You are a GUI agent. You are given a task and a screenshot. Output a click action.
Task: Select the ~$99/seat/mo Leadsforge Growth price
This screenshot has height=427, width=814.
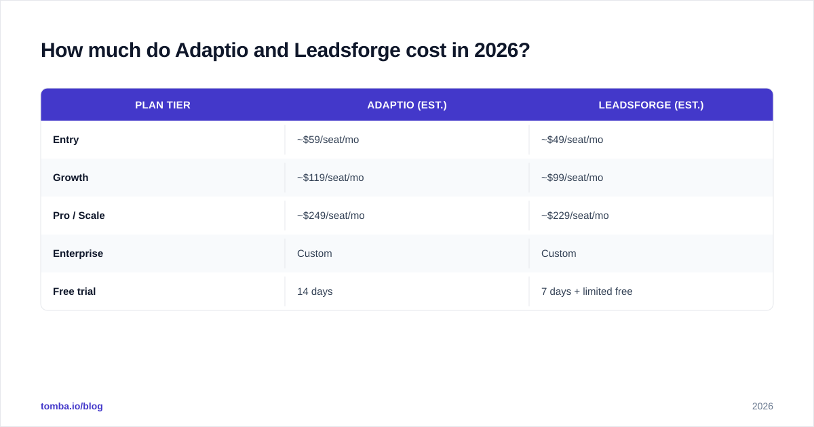tap(573, 178)
